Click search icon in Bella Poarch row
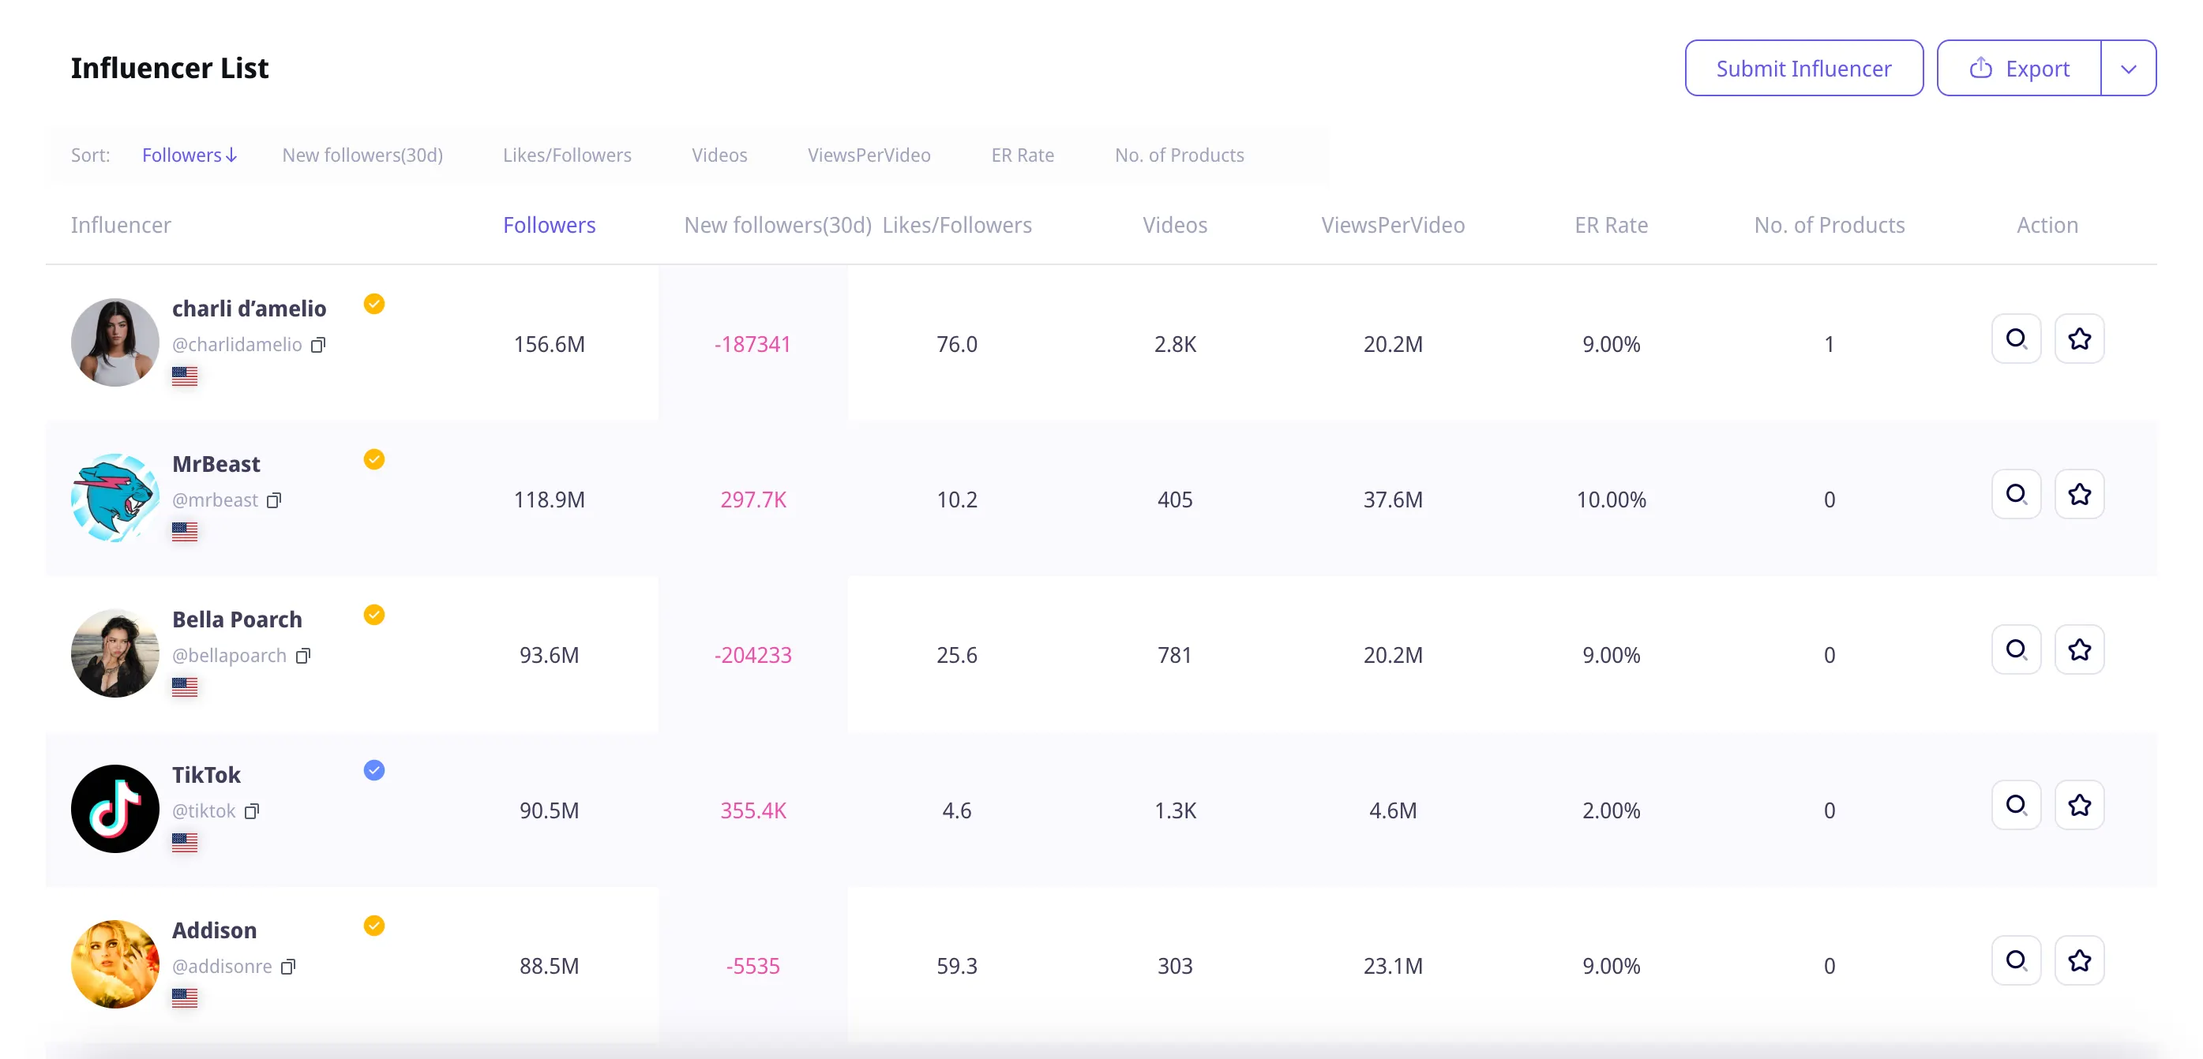Image resolution: width=2203 pixels, height=1059 pixels. [x=2016, y=650]
